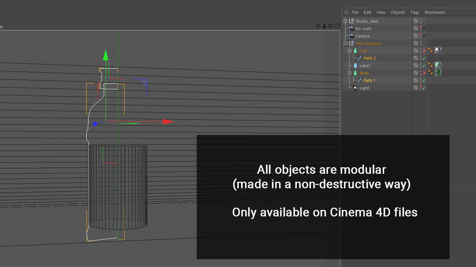
Task: Toggle the red editor visibility dot for Light
Action: point(421,86)
